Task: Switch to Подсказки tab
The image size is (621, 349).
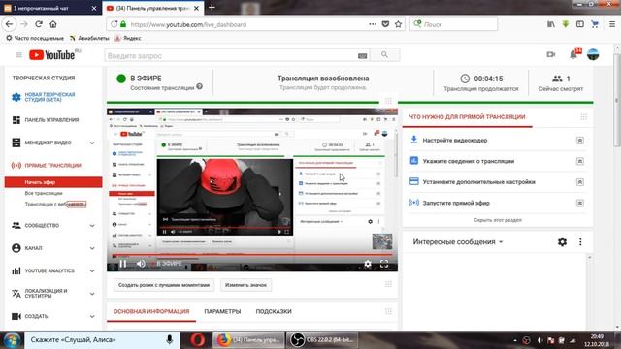Action: tap(274, 312)
